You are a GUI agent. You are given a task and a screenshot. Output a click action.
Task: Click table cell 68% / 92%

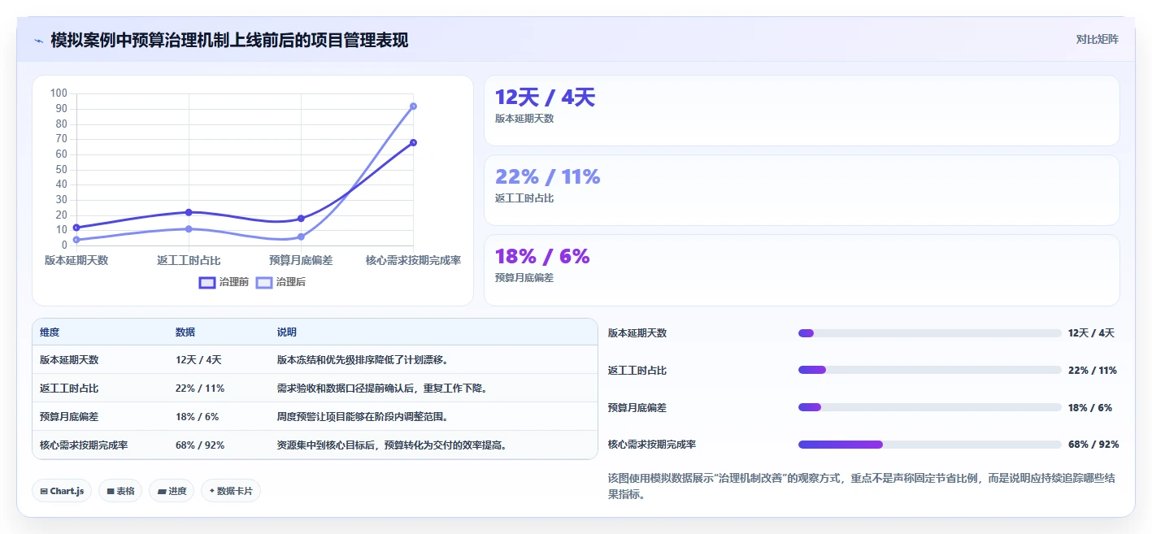[x=200, y=445]
